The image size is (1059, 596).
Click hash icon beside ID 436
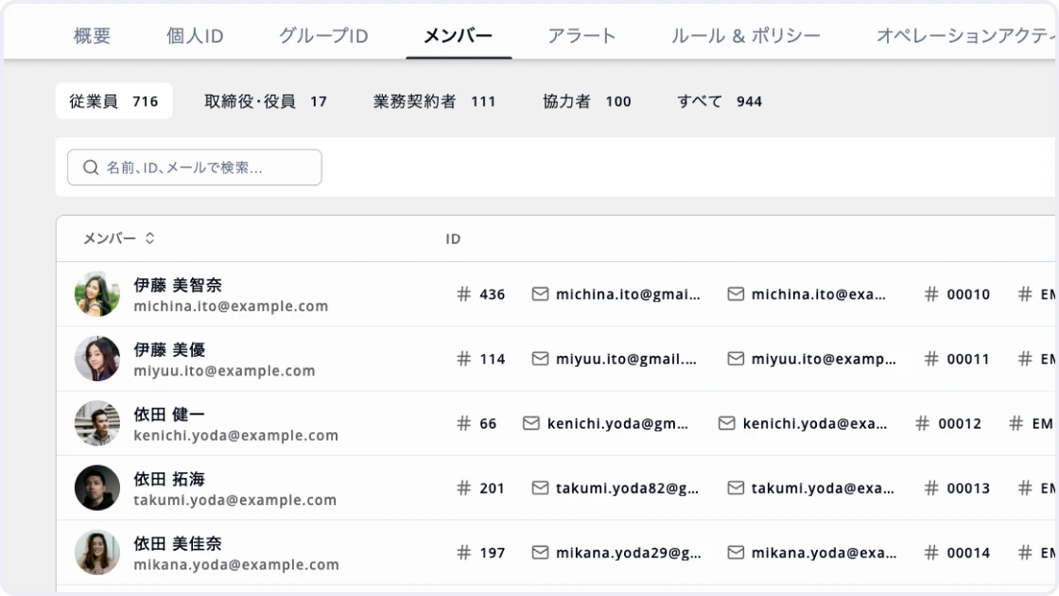point(463,294)
